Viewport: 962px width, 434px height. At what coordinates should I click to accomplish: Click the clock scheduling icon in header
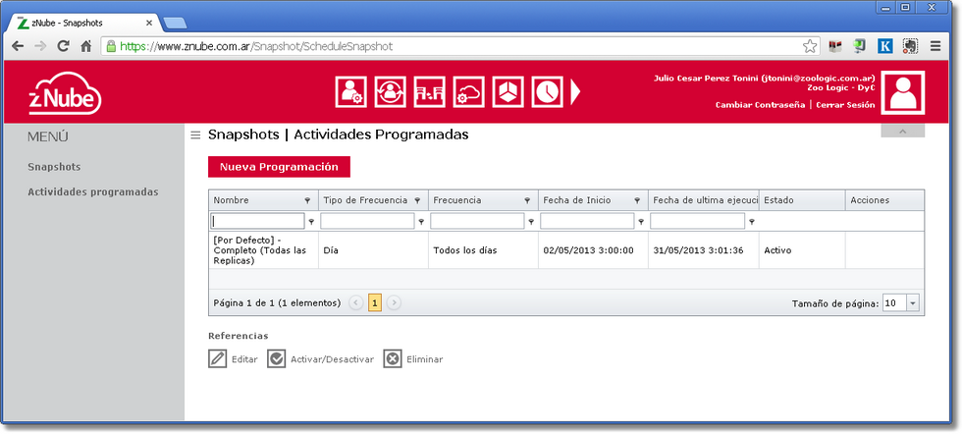point(547,91)
